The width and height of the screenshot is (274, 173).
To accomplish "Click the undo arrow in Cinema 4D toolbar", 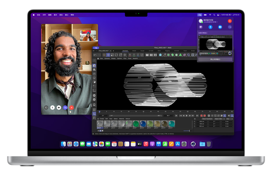I will pyautogui.click(x=95, y=55).
